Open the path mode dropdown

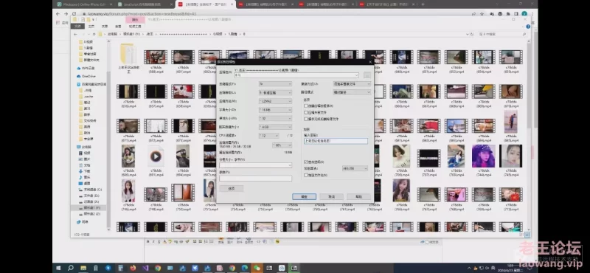pyautogui.click(x=352, y=92)
